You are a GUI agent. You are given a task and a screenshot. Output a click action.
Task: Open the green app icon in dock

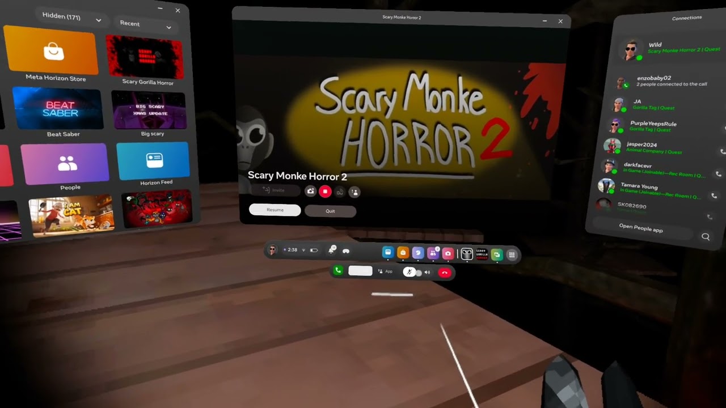(497, 255)
